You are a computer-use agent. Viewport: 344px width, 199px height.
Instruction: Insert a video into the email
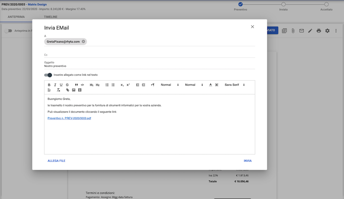click(x=80, y=90)
